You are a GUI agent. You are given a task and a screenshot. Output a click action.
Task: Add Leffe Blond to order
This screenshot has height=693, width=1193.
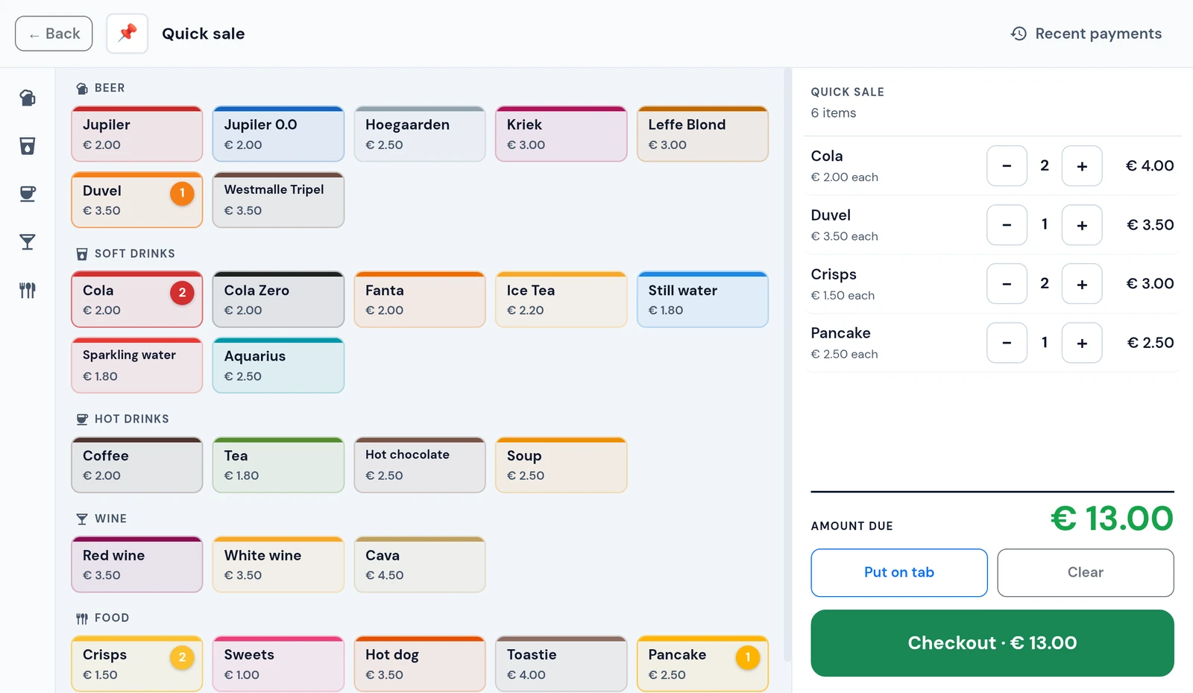tap(702, 134)
